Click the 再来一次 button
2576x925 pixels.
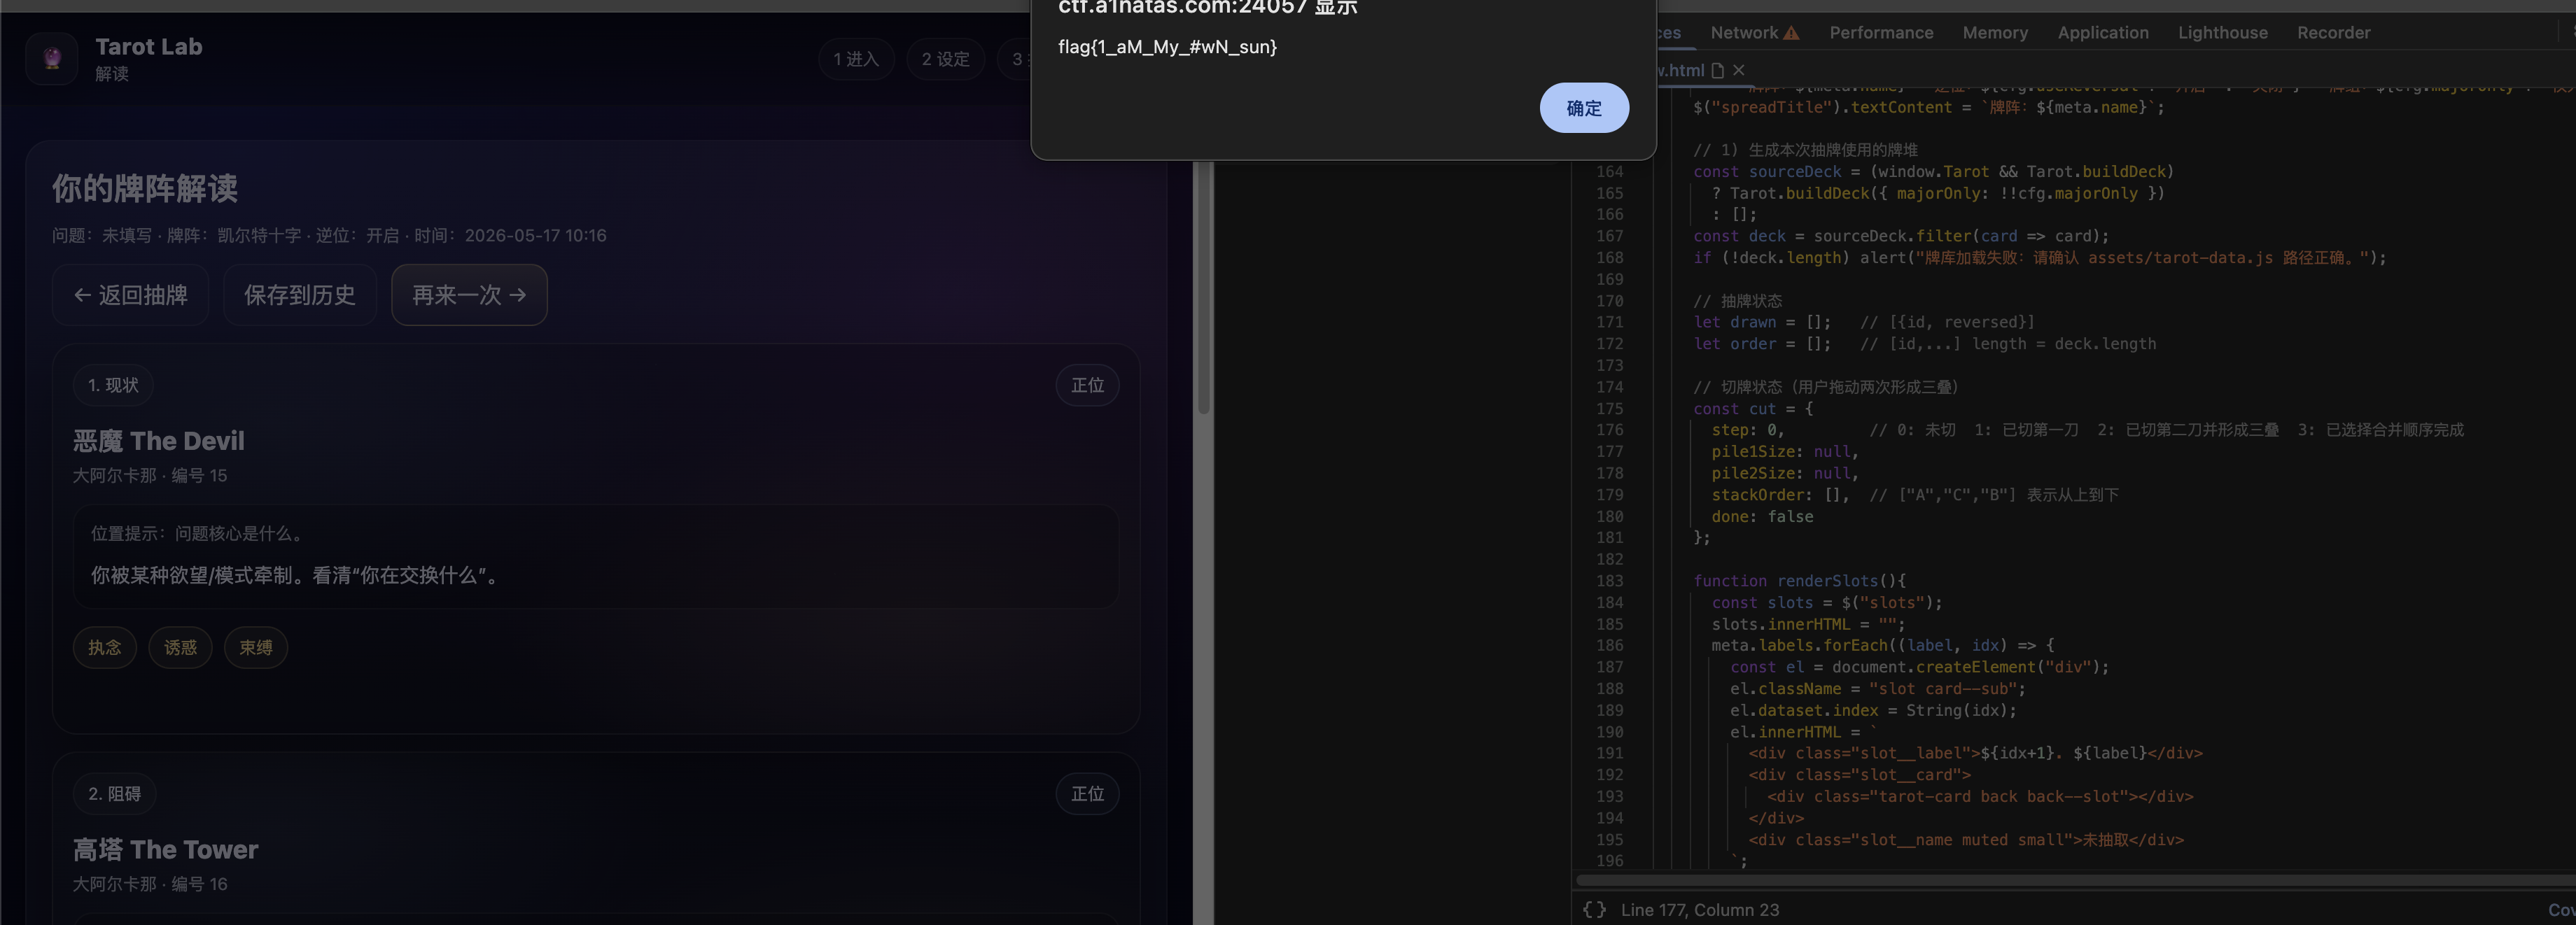coord(469,295)
